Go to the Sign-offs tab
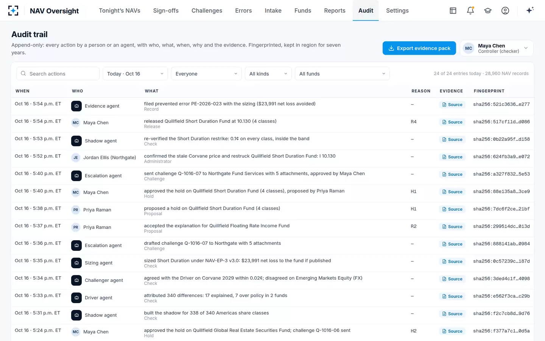Screen dimensions: 545x341 tap(166, 11)
